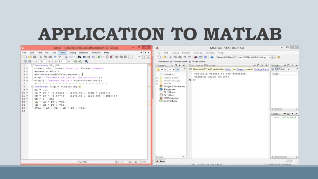Click What's New shortcut
The width and height of the screenshot is (318, 179).
197,61
